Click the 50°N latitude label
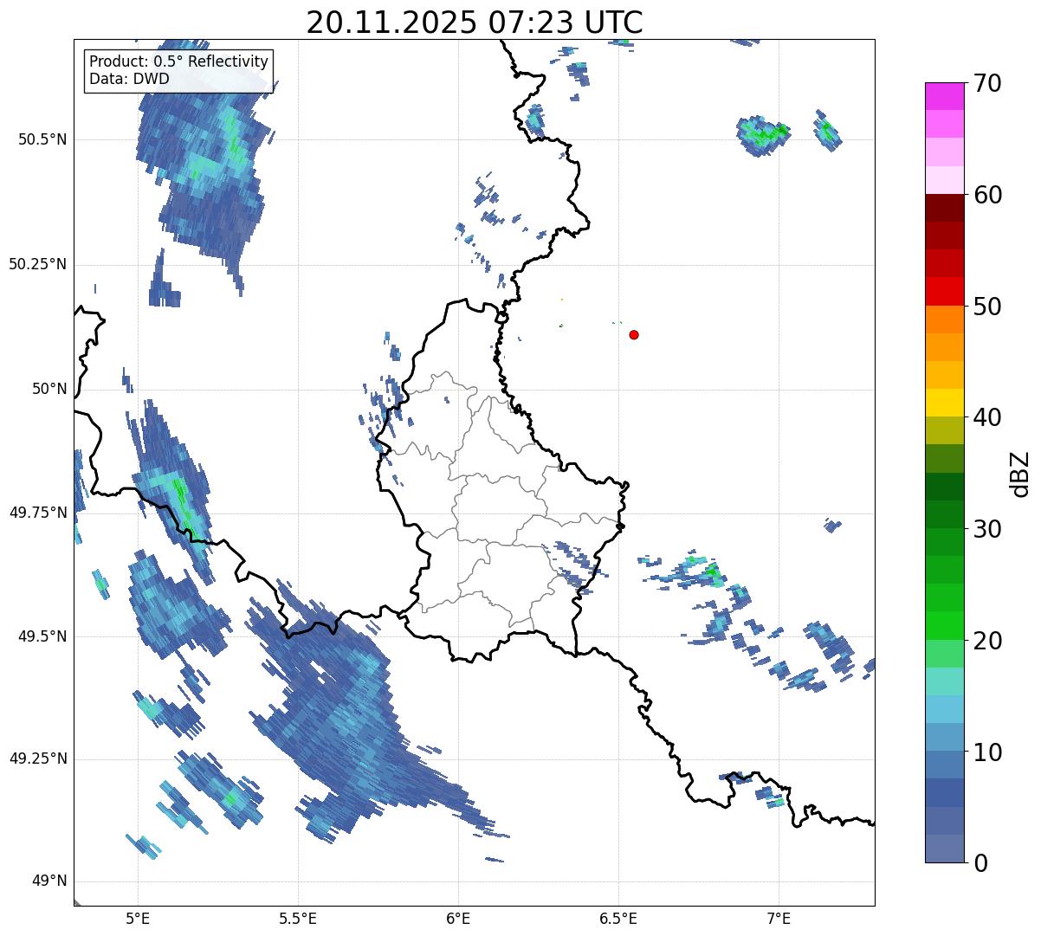 (x=49, y=389)
